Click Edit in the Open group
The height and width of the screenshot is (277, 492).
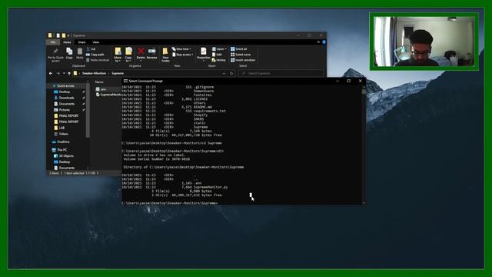[217, 55]
